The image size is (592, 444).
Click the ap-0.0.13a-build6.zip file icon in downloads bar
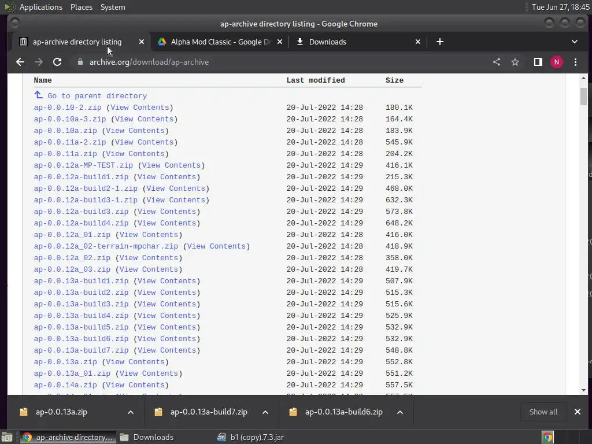293,412
